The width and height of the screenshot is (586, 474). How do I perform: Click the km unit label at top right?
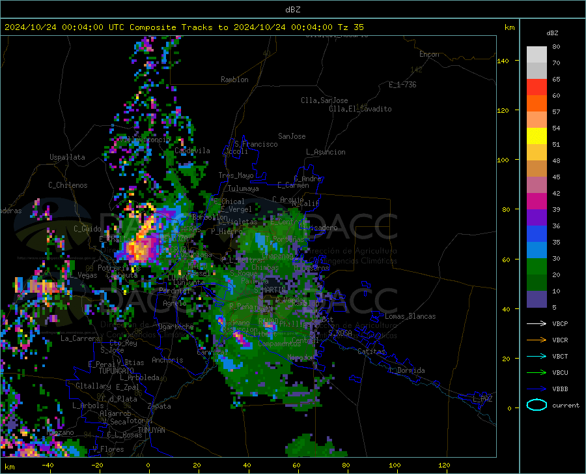509,27
